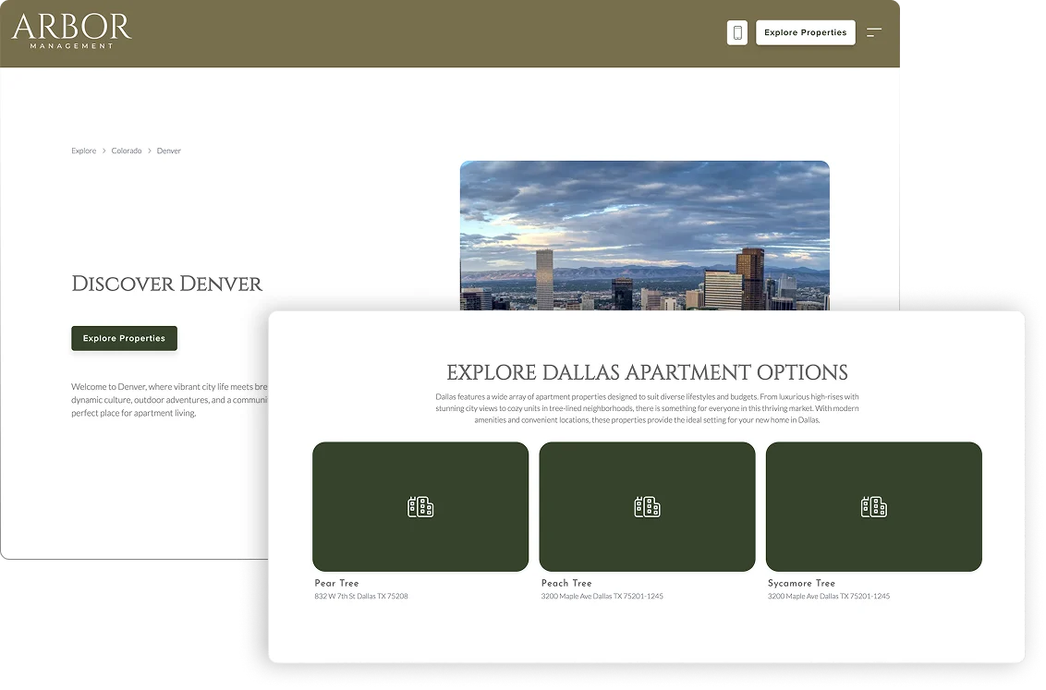1046x690 pixels.
Task: Click building icon on Pear Tree card
Action: click(x=420, y=507)
